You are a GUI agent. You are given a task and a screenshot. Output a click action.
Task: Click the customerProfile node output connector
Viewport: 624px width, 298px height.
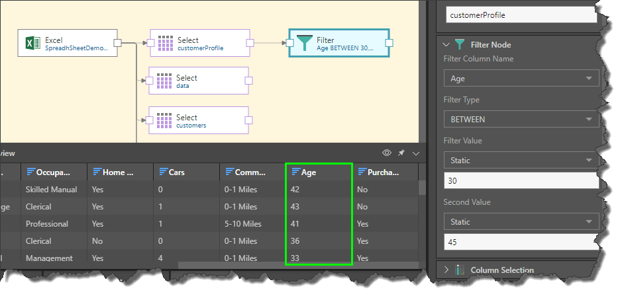pyautogui.click(x=250, y=43)
